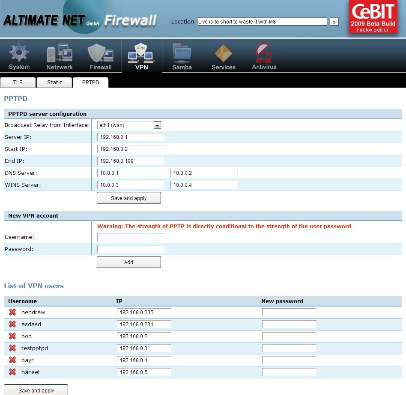Click the New VPN account header

[x=33, y=215]
